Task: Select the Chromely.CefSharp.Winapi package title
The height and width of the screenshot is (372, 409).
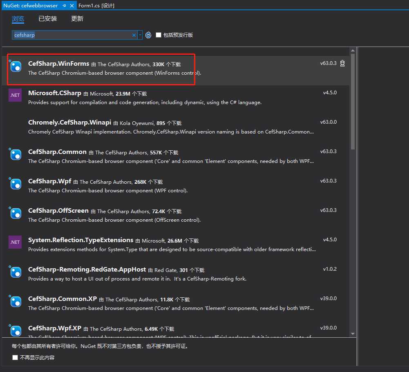Action: pyautogui.click(x=69, y=123)
